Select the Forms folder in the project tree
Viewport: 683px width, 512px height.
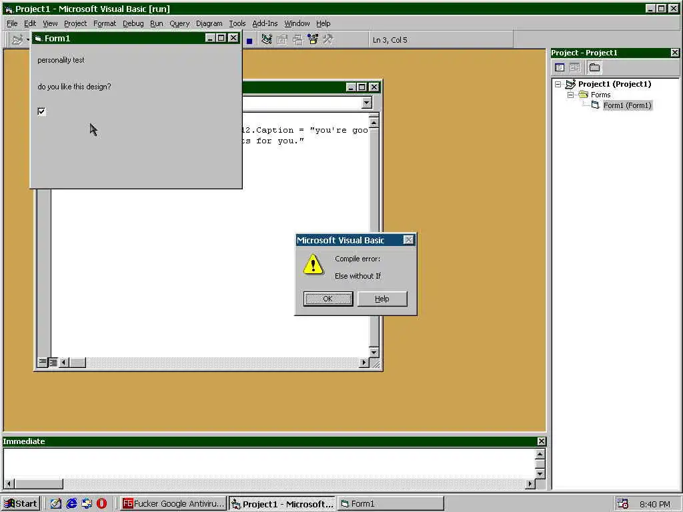601,95
